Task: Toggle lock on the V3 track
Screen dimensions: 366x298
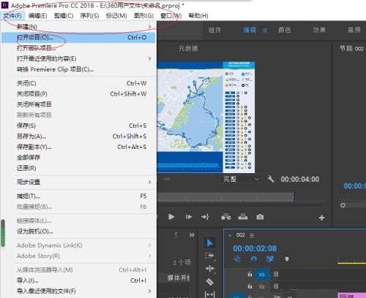Action: pos(250,275)
